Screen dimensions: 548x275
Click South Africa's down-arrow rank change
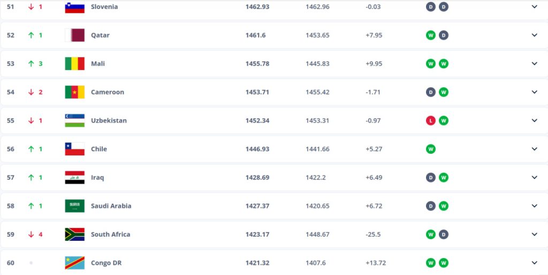(x=31, y=234)
